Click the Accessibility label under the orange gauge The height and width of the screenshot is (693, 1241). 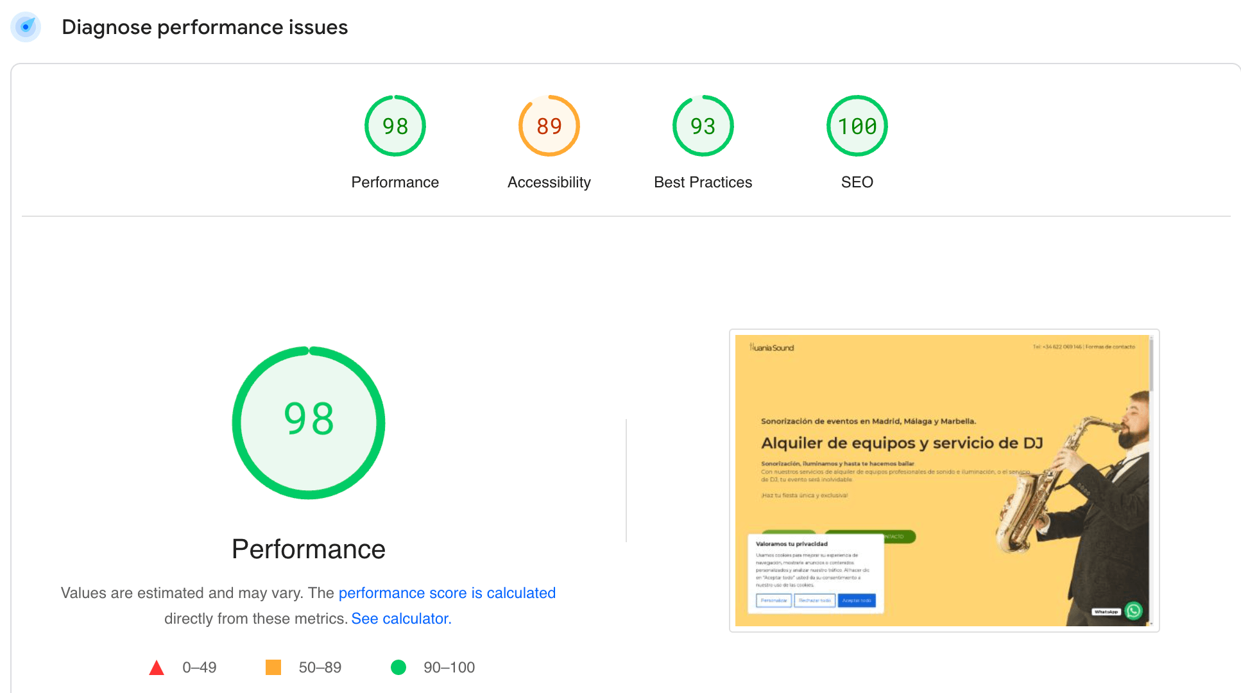tap(549, 182)
